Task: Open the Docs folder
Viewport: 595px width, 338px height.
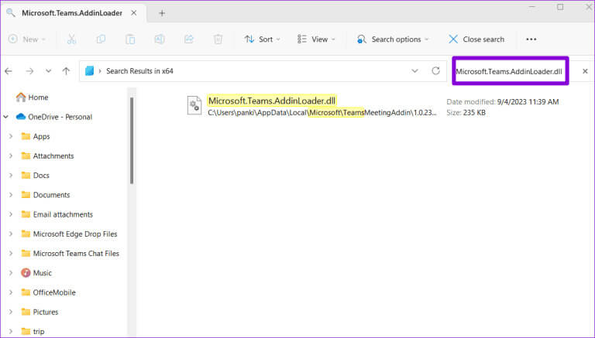Action: (x=36, y=176)
